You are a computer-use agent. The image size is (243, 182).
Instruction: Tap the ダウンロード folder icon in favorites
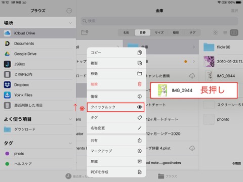7,129
